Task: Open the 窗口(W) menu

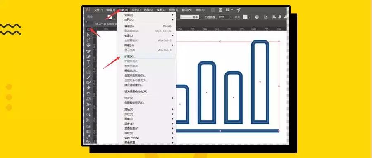Action: pyautogui.click(x=187, y=10)
